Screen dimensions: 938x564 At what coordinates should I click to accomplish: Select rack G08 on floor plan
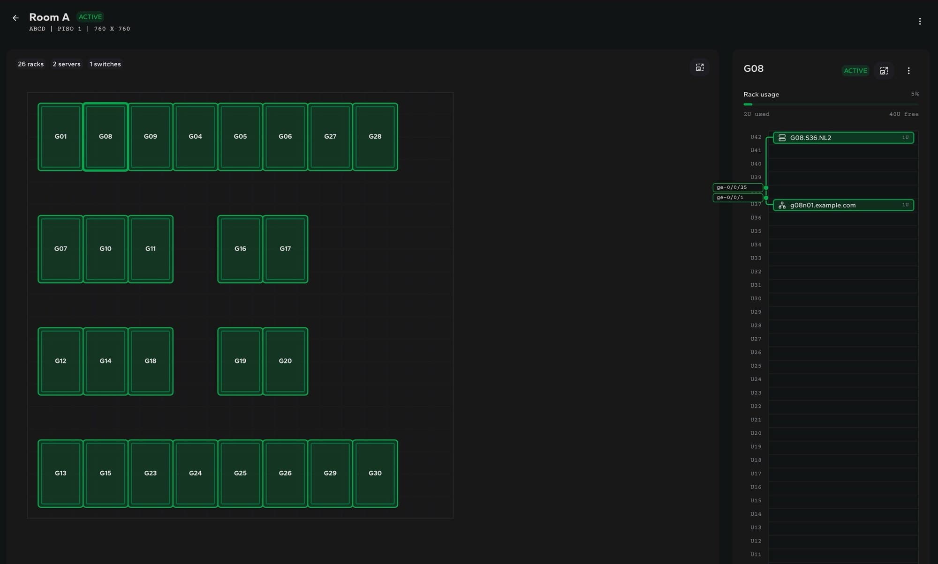[106, 137]
